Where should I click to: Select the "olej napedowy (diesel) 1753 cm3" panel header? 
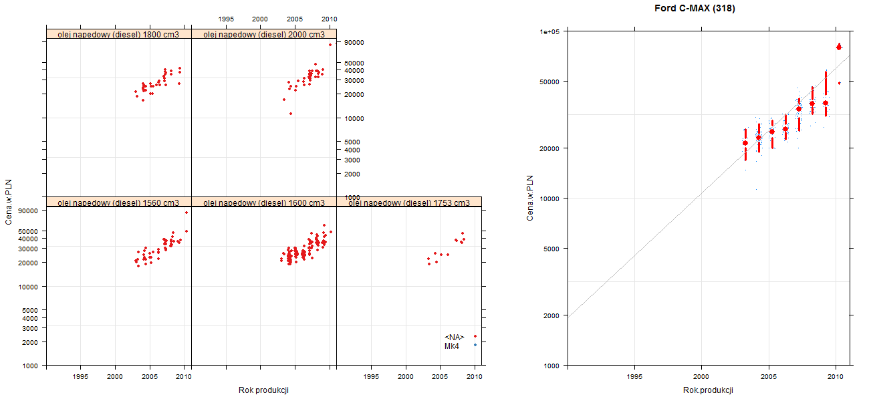409,202
